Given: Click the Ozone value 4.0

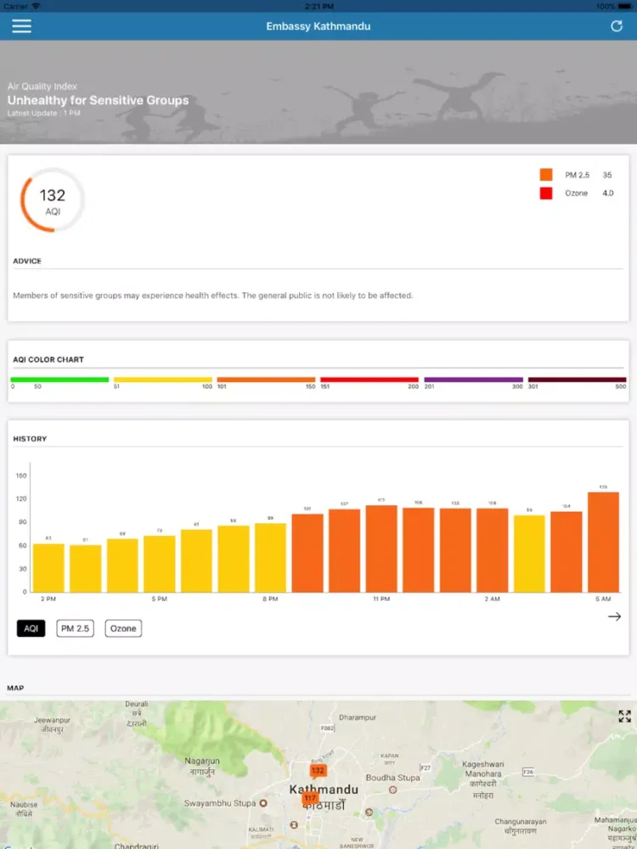Looking at the screenshot, I should click(608, 194).
